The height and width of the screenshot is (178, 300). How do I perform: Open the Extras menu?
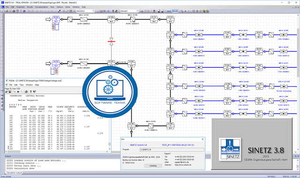coord(67,7)
